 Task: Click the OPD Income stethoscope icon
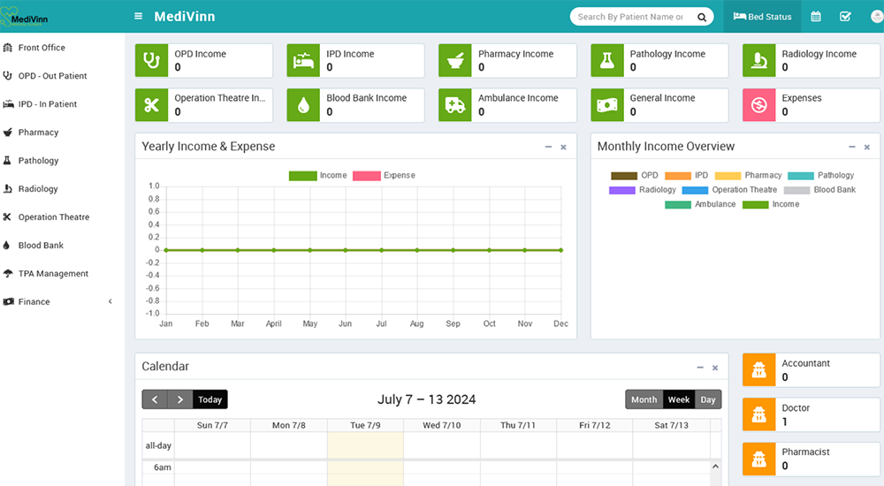tap(151, 60)
